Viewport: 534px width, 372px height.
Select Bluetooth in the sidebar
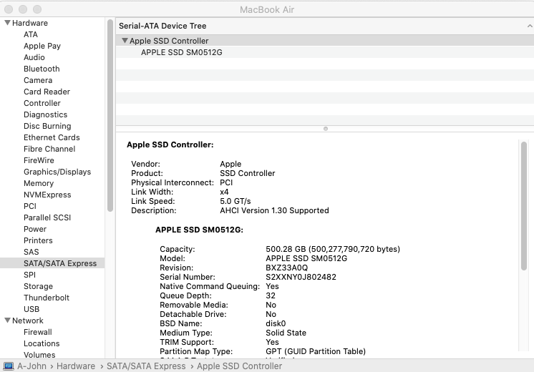(42, 69)
